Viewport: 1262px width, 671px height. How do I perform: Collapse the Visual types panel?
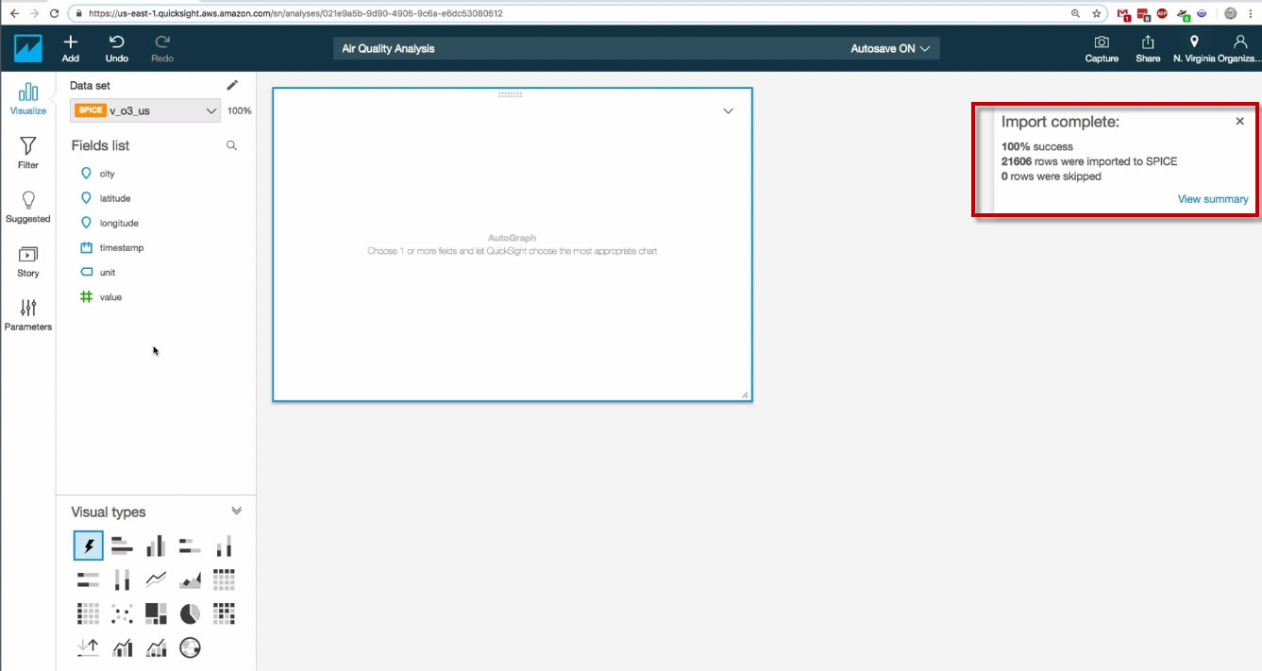[x=236, y=511]
